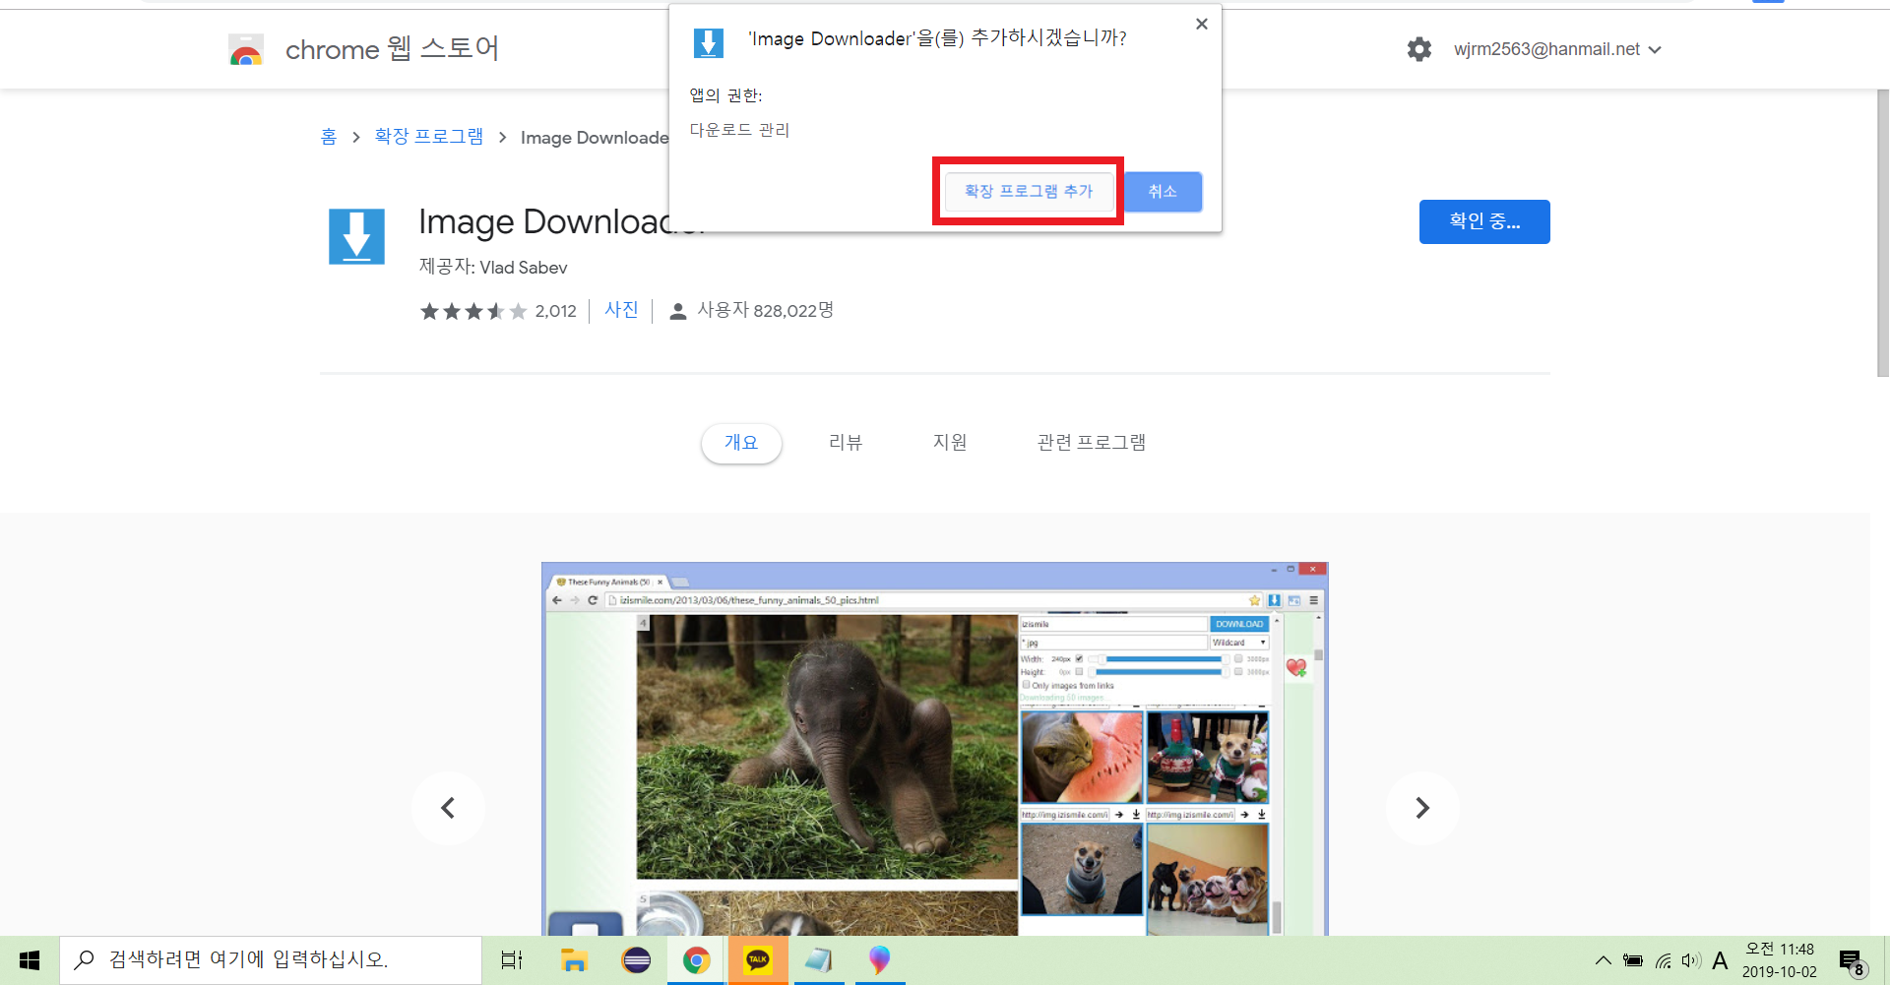Viewport: 1890px width, 985px height.
Task: Switch to the '리뷰' tab
Action: coord(846,443)
